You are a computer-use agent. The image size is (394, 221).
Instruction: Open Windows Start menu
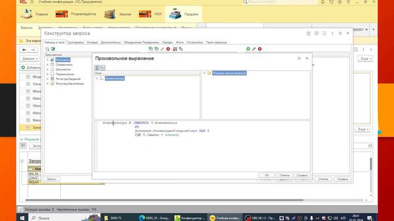point(22,218)
